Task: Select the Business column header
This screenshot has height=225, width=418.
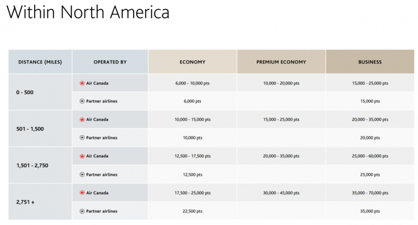Action: point(370,62)
